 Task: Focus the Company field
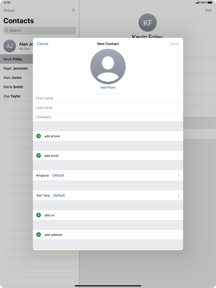coord(108,117)
